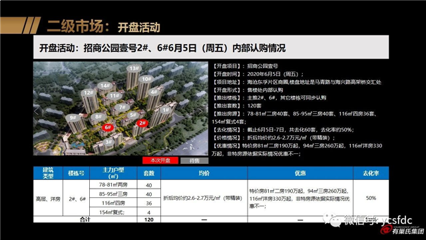
Task: Click the red 本次开盘 legend label
Action: pos(160,161)
